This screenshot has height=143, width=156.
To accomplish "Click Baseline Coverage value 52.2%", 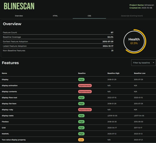I will (x=110, y=37).
